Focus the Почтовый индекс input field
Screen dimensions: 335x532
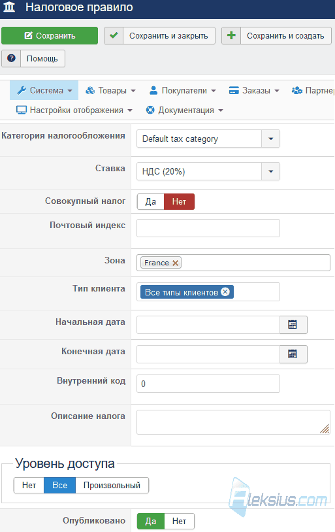pyautogui.click(x=208, y=228)
